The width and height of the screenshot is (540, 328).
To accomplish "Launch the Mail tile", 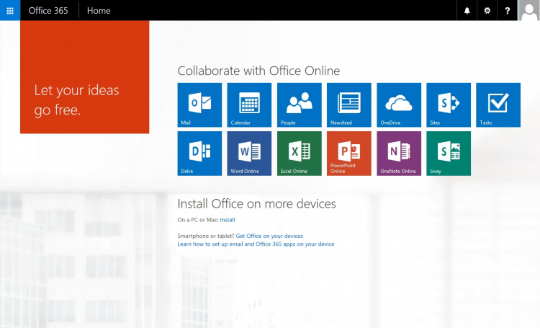I will pyautogui.click(x=199, y=105).
